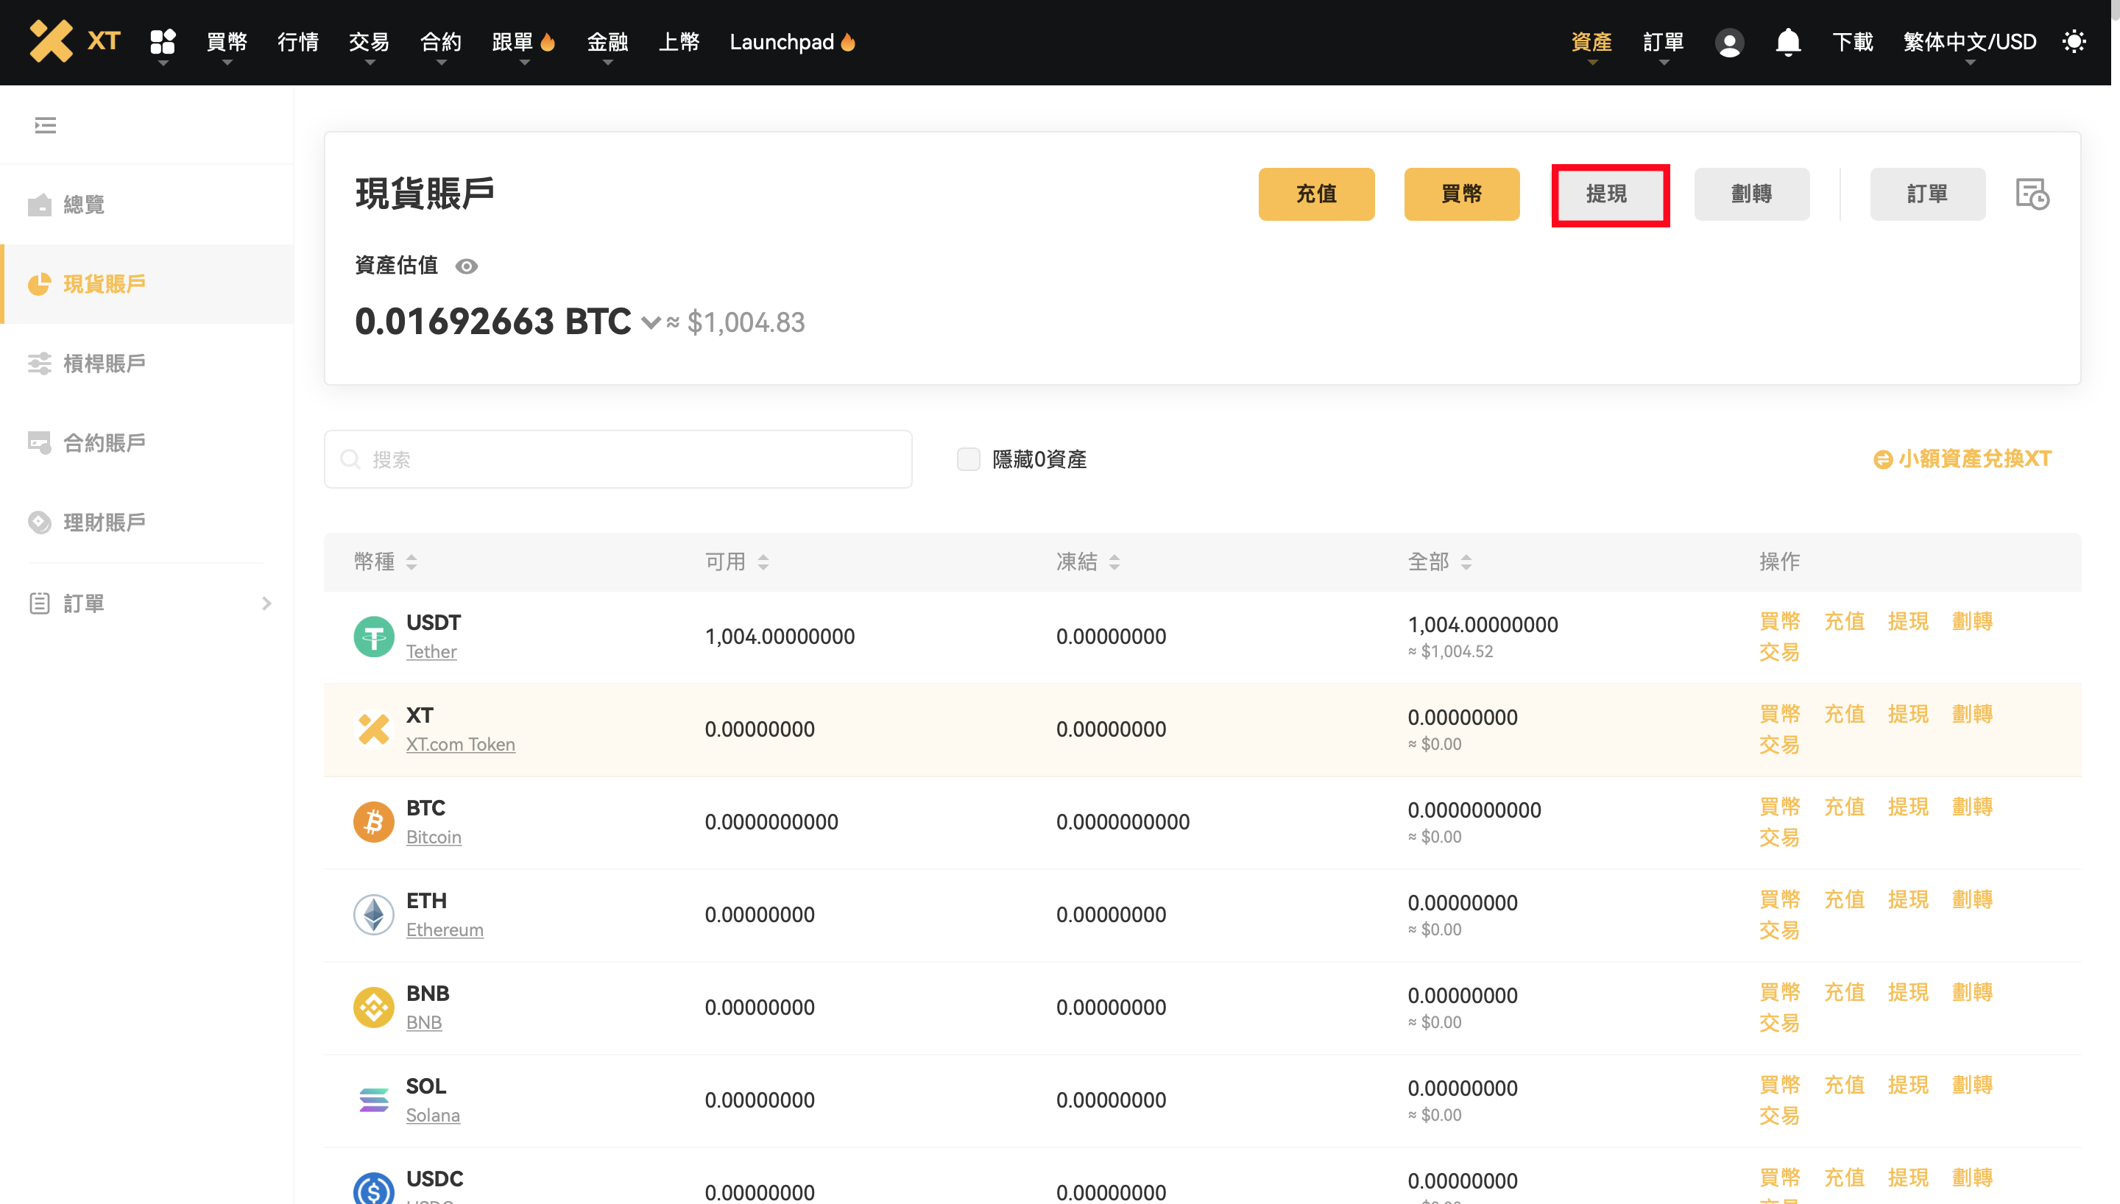2120x1204 pixels.
Task: Collapse the sidebar with menu icon
Action: tap(46, 125)
